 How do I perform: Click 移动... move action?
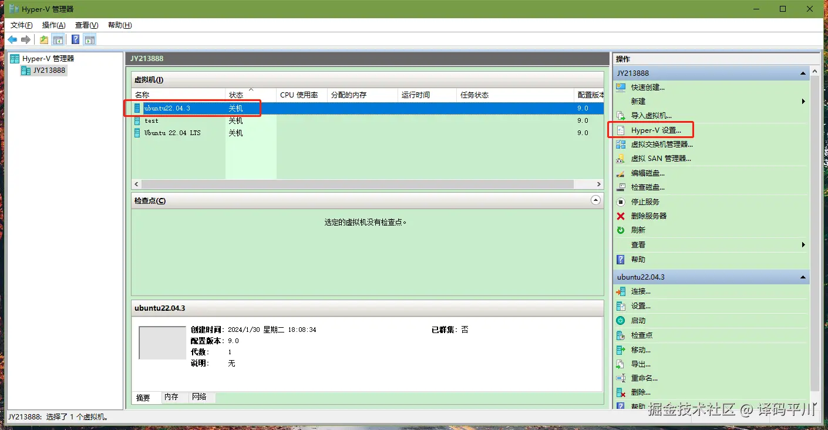(x=641, y=350)
